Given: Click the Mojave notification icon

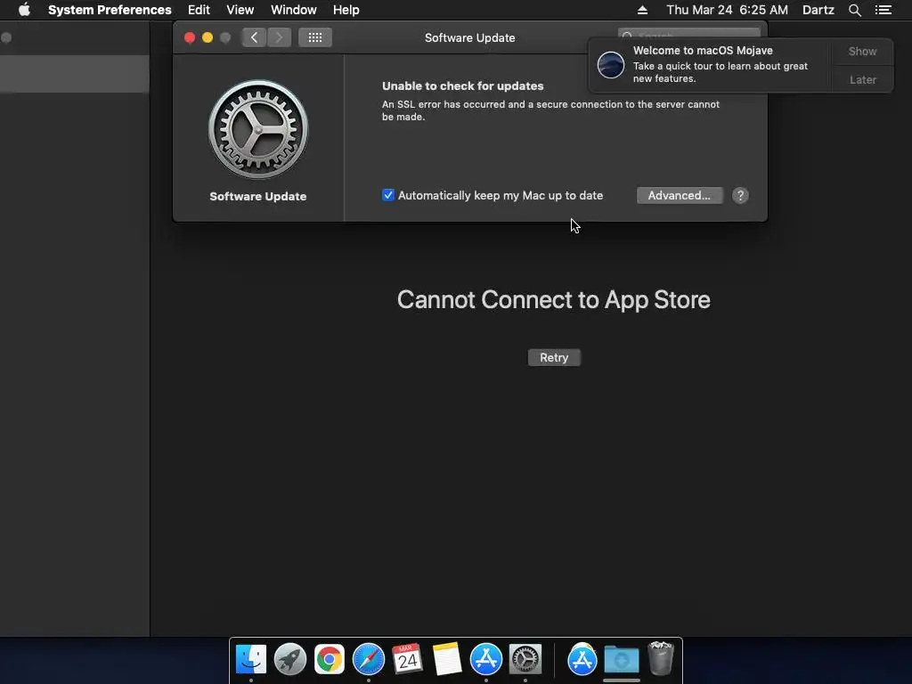Looking at the screenshot, I should [x=611, y=64].
